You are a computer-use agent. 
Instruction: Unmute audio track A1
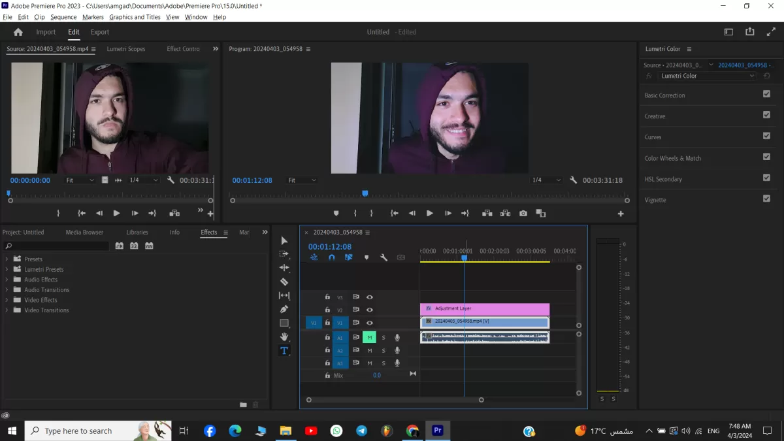[x=369, y=337]
